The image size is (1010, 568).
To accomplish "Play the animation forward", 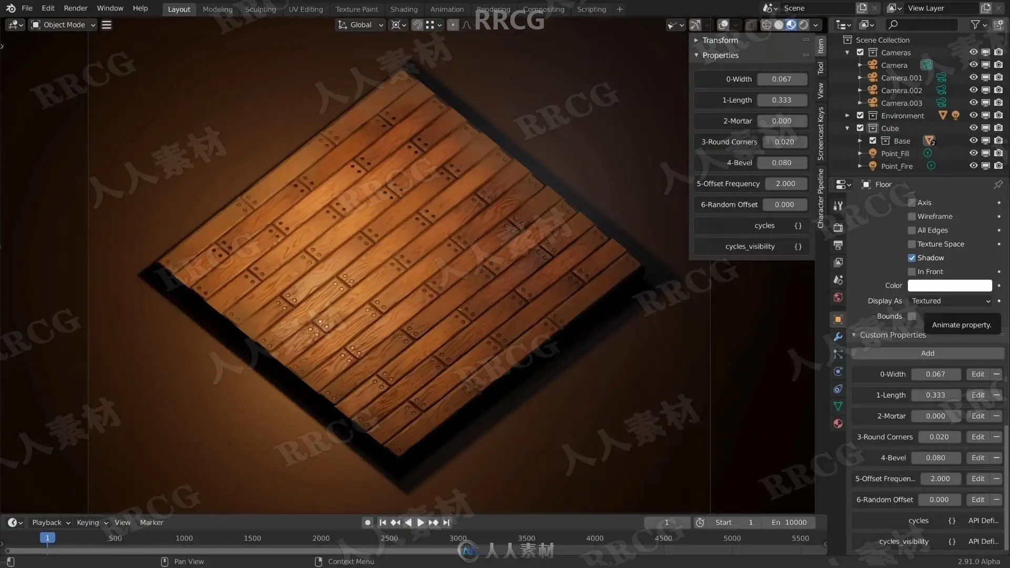I will 420,522.
